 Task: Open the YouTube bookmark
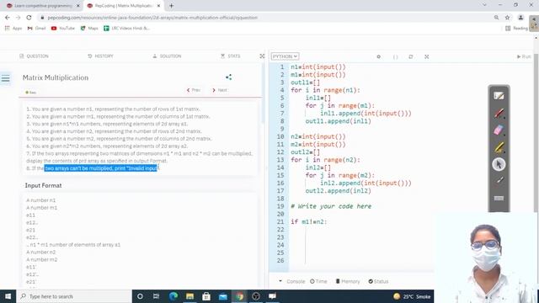coord(63,28)
